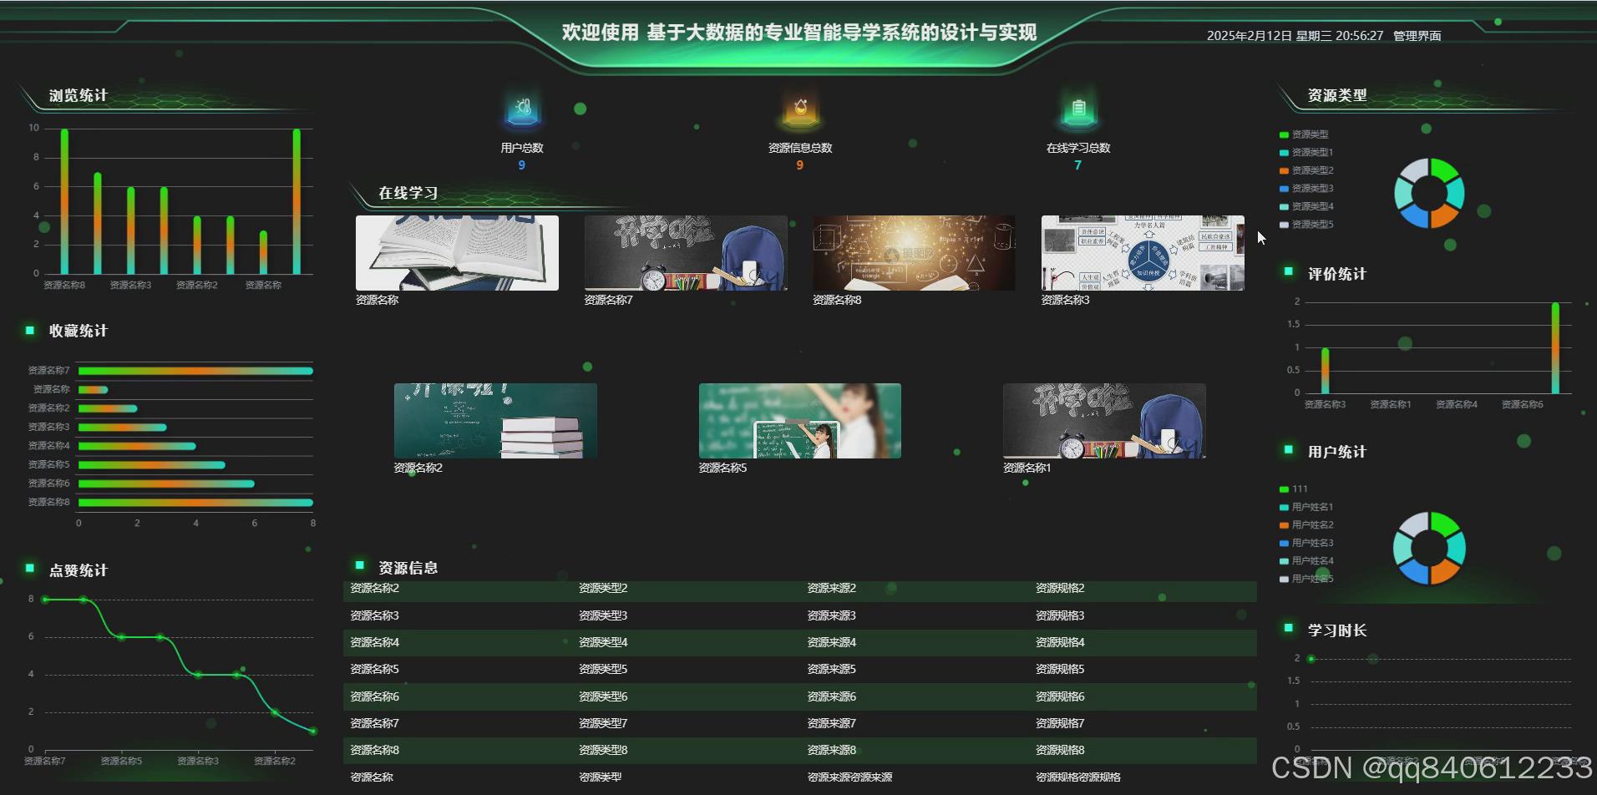Toggle 用户姓名3 legend entry
The width and height of the screenshot is (1597, 795).
1306,543
